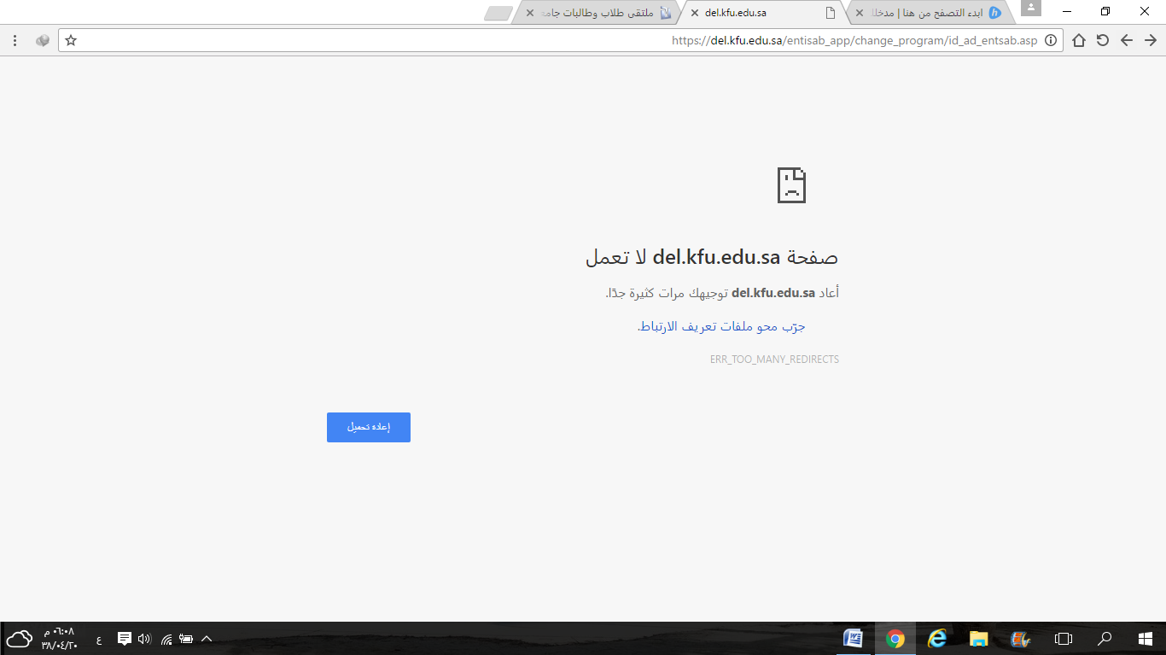Screen dimensions: 1166x655
Task: Open File Explorer from the taskbar
Action: click(978, 639)
